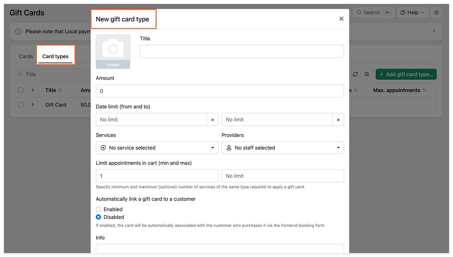This screenshot has width=453, height=257.
Task: Close the New gift card type dialog
Action: tap(341, 19)
